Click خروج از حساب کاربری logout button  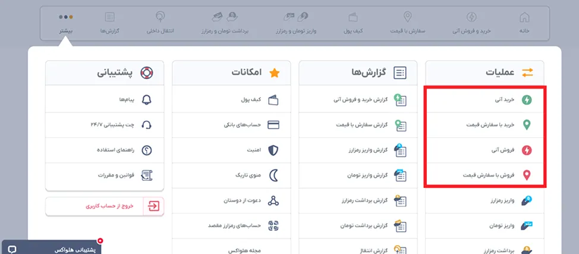(x=105, y=206)
